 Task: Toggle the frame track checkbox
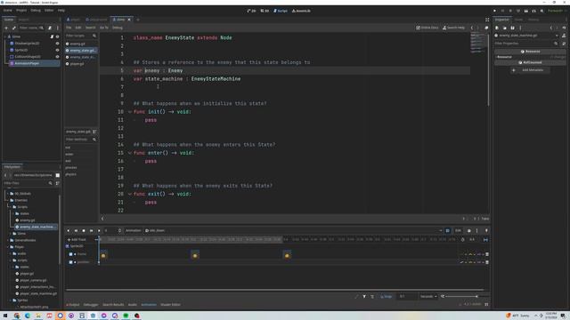tap(71, 254)
